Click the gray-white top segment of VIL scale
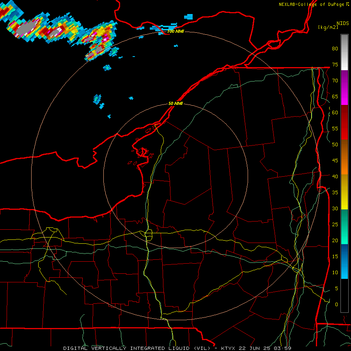Screen dimensions: 351x351 [x=344, y=52]
